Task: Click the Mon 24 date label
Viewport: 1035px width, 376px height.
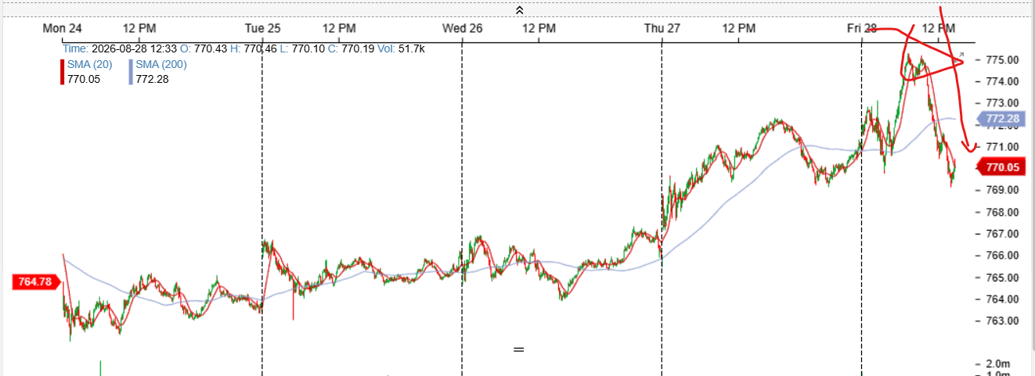Action: [x=63, y=28]
